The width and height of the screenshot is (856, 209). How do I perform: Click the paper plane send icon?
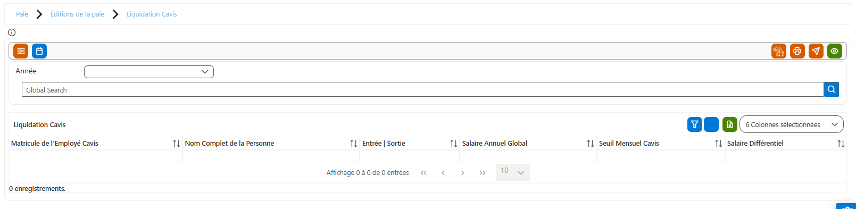pyautogui.click(x=816, y=51)
